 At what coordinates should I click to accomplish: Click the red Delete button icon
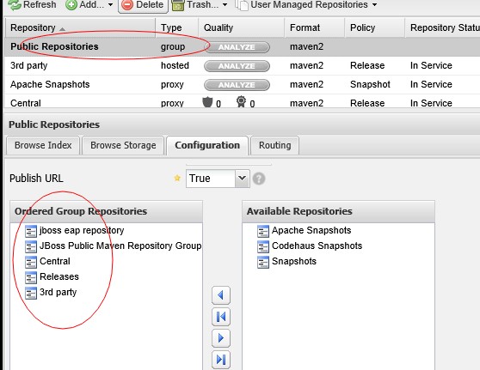pyautogui.click(x=127, y=5)
